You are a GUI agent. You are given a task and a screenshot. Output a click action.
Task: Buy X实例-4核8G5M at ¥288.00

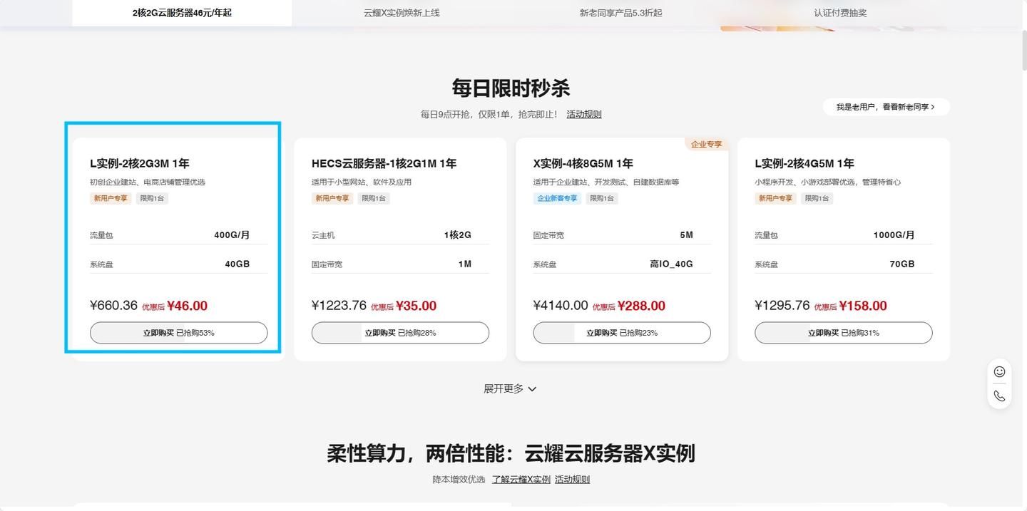tap(622, 333)
